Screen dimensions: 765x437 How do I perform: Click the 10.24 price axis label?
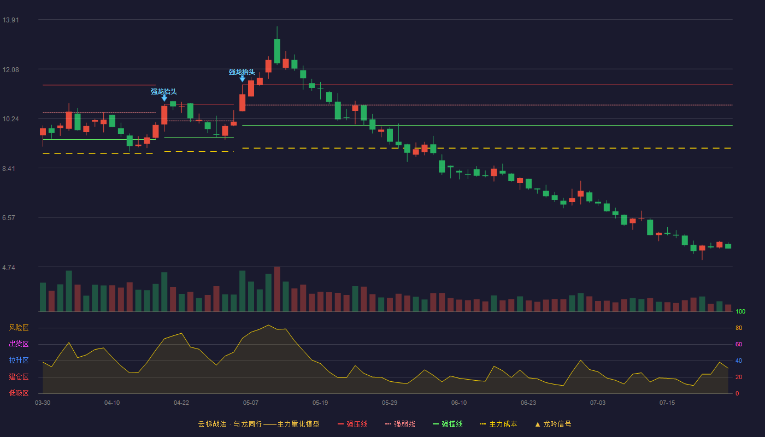point(10,119)
